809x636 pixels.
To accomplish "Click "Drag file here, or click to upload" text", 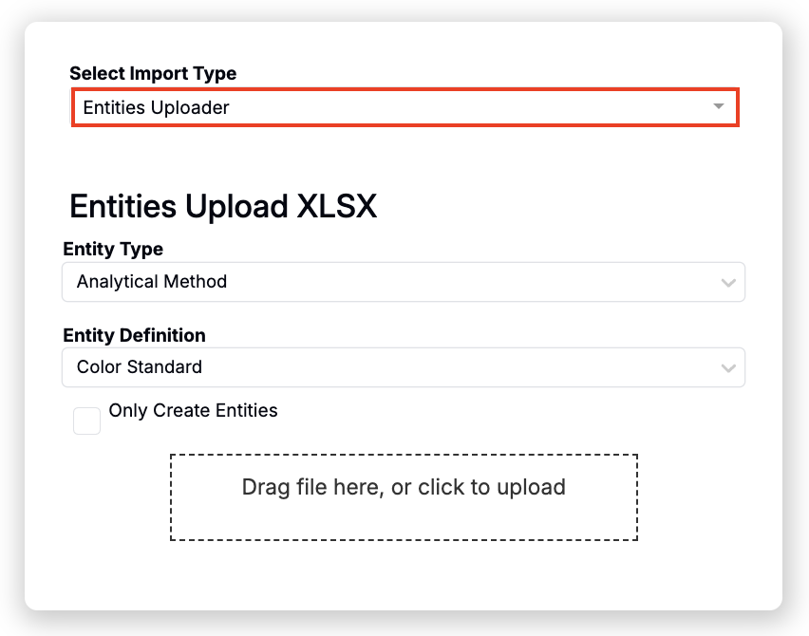I will [x=404, y=488].
